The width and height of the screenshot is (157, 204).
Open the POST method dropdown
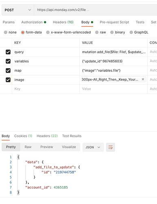coord(18,10)
